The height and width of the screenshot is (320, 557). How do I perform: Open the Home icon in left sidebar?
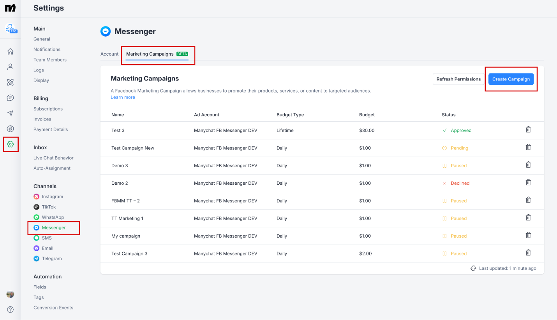pos(11,51)
